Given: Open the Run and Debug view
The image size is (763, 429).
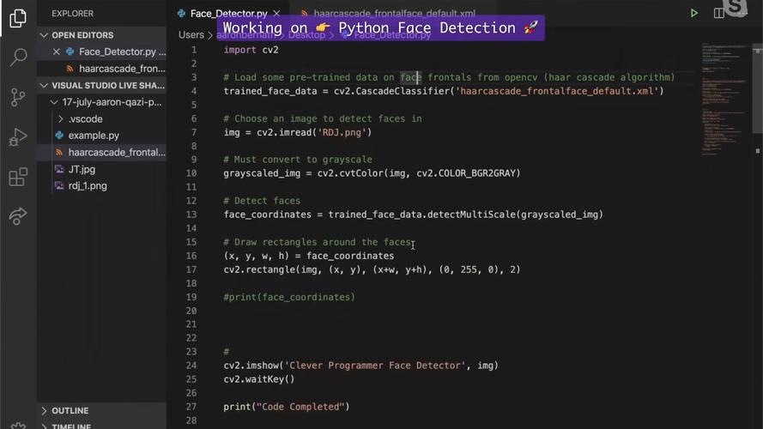Looking at the screenshot, I should 18,137.
